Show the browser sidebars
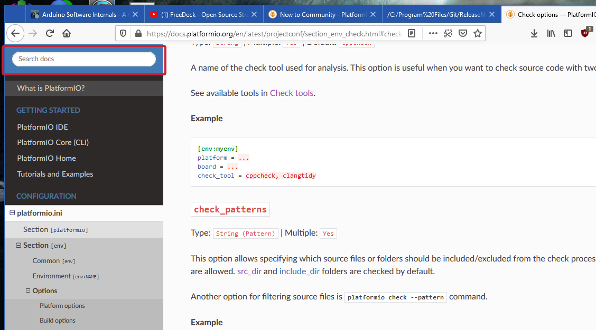 pyautogui.click(x=568, y=33)
